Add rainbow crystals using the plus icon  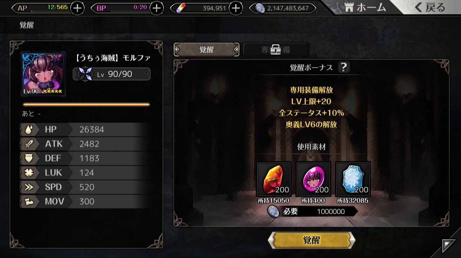[236, 8]
